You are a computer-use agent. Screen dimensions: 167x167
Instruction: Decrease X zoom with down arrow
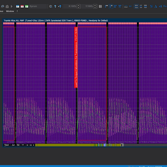[x=78, y=7]
